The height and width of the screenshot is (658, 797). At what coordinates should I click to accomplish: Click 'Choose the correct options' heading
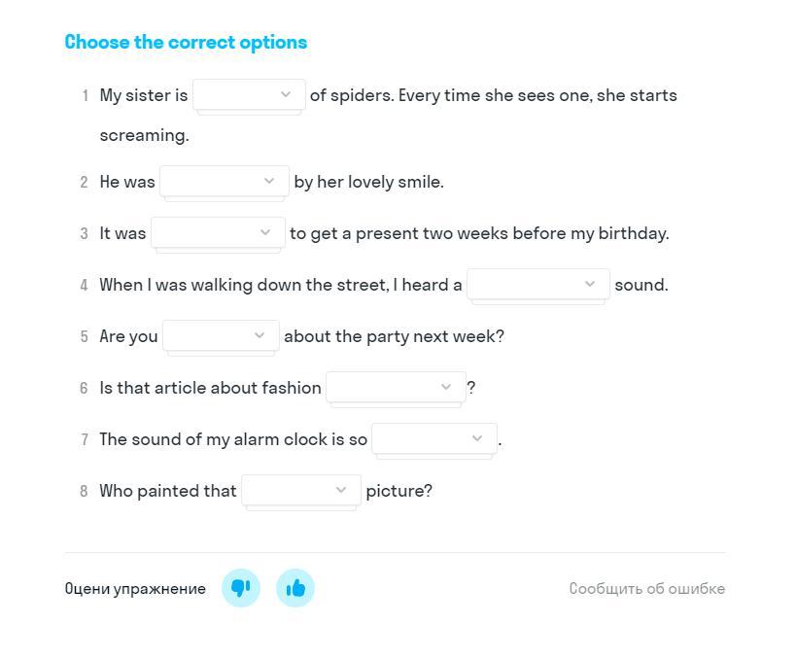186,42
